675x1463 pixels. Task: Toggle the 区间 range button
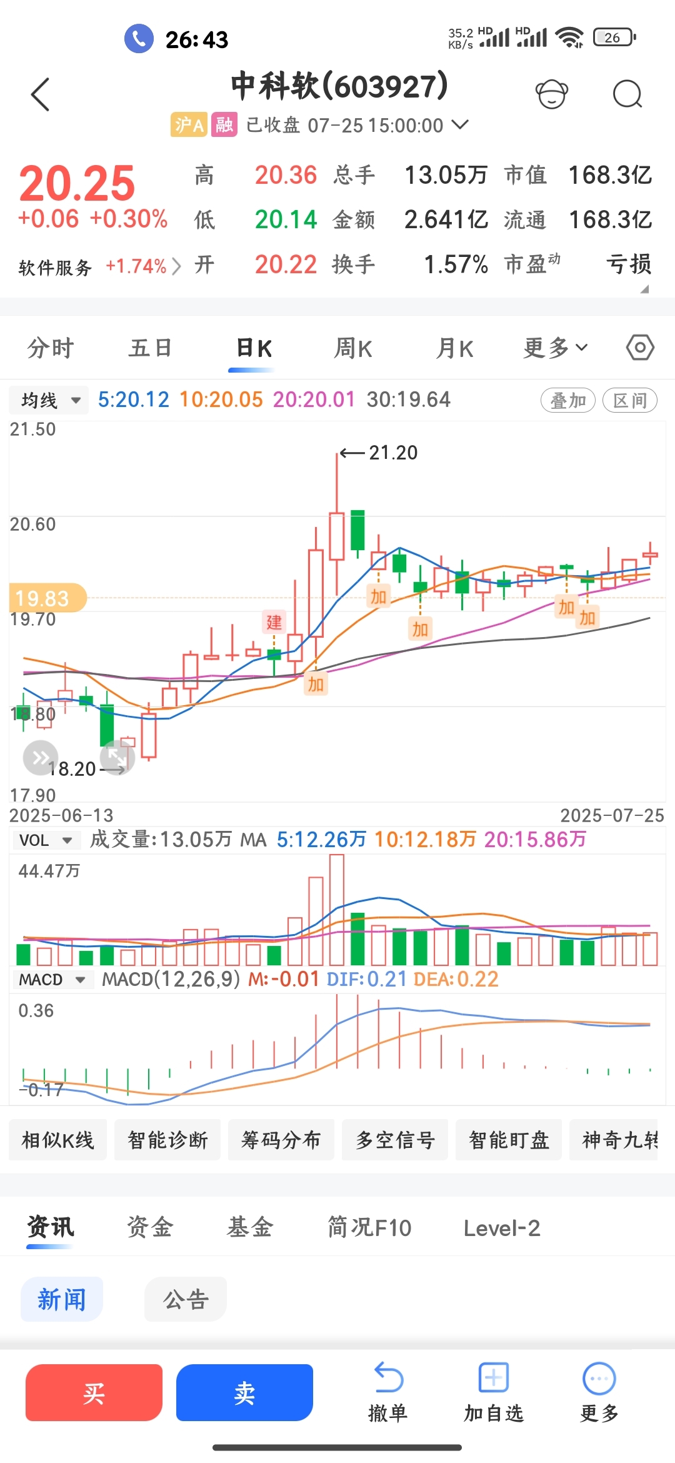click(x=629, y=400)
